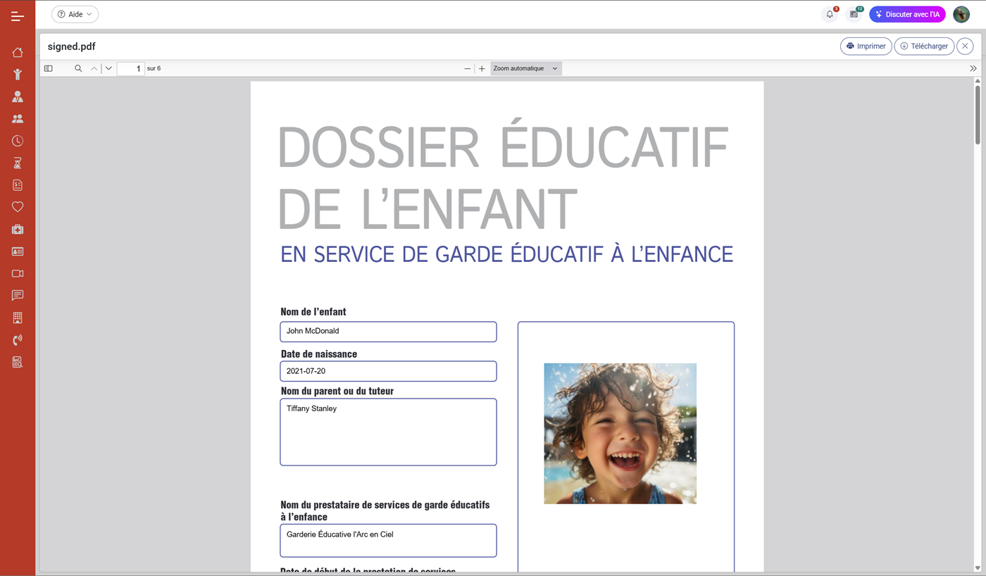This screenshot has height=576, width=986.
Task: Open the heart favorites sidebar icon
Action: (17, 206)
